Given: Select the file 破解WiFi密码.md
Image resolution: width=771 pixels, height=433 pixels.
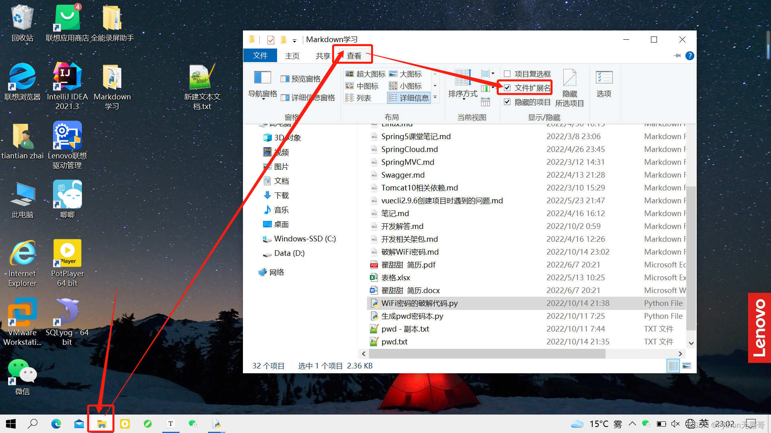Looking at the screenshot, I should coord(410,252).
